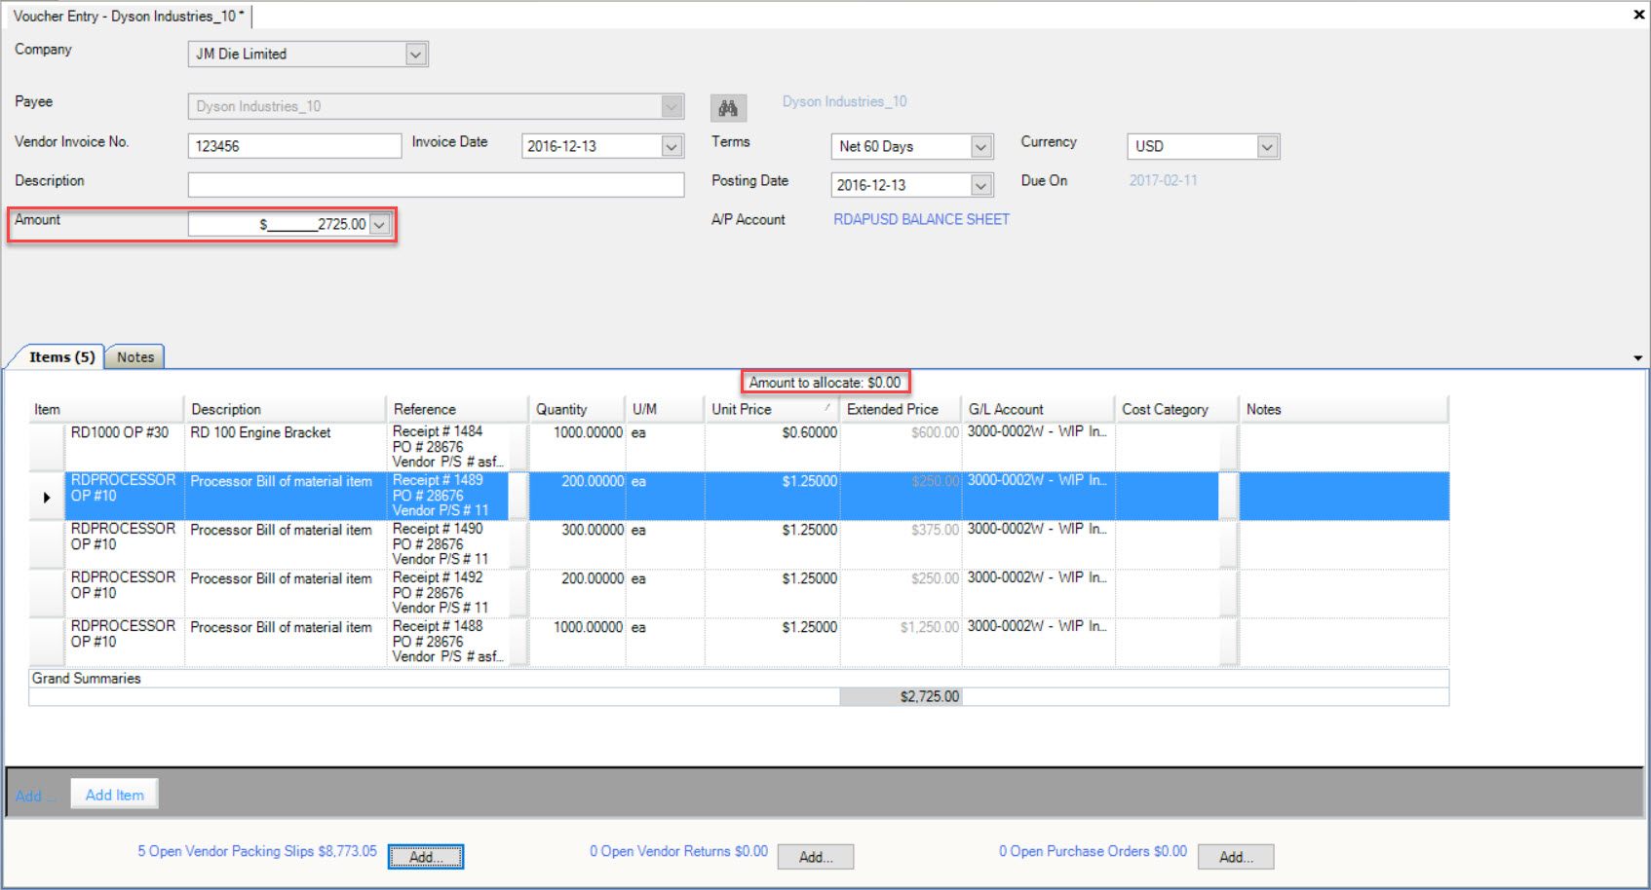
Task: Click the binoculars payee search icon
Action: [728, 108]
